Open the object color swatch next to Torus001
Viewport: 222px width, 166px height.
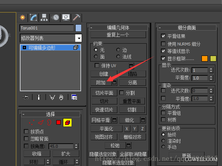pyautogui.click(x=78, y=28)
